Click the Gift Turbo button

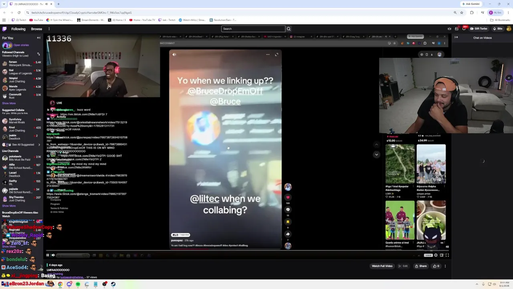[479, 29]
